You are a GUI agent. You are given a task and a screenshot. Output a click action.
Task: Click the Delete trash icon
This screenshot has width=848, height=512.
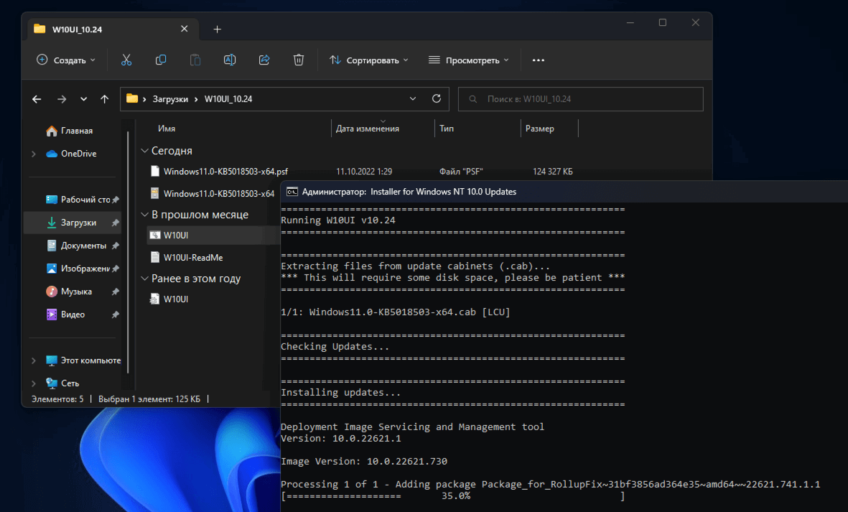(299, 60)
